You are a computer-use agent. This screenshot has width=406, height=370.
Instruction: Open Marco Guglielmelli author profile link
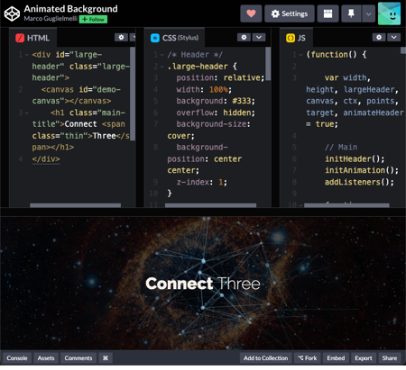(51, 19)
